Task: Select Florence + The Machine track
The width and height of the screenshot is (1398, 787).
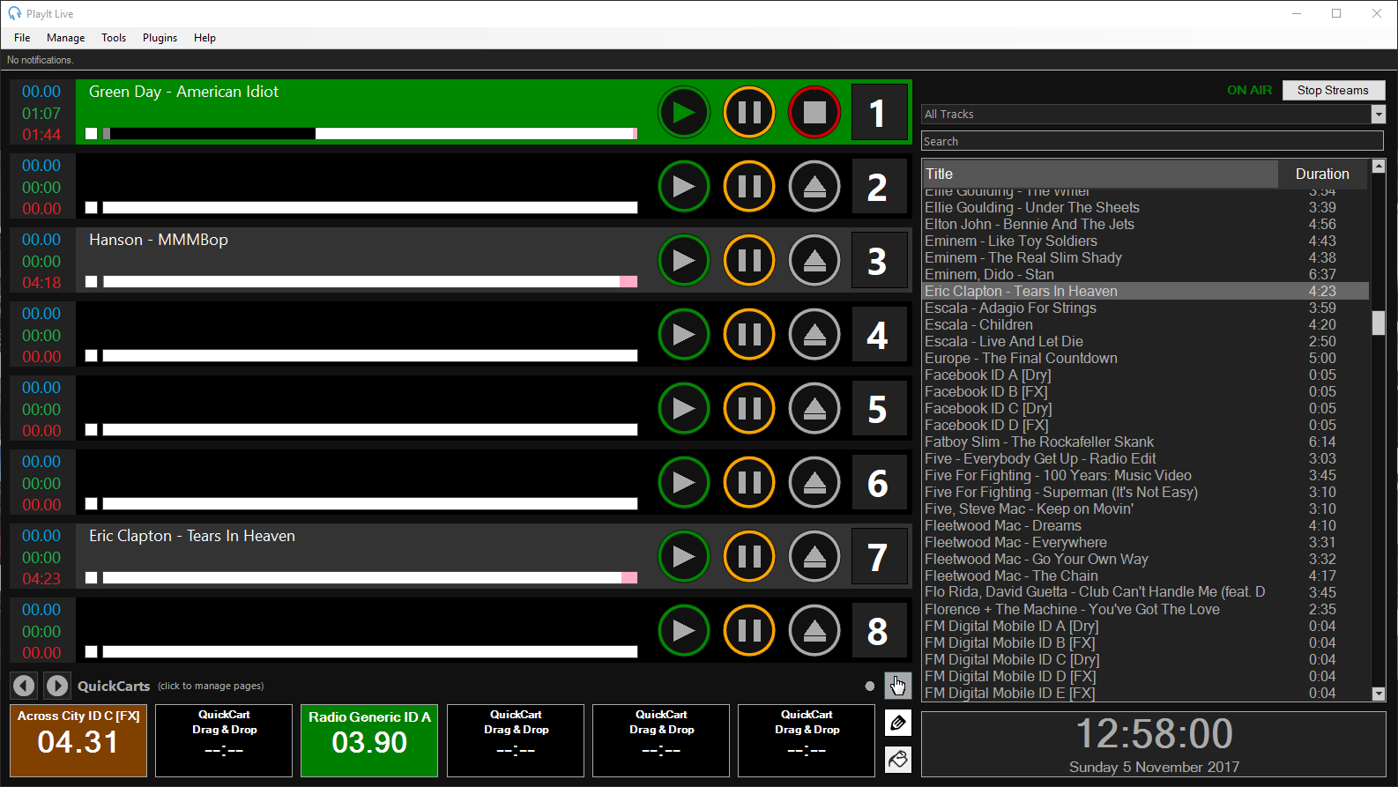Action: click(x=1145, y=609)
